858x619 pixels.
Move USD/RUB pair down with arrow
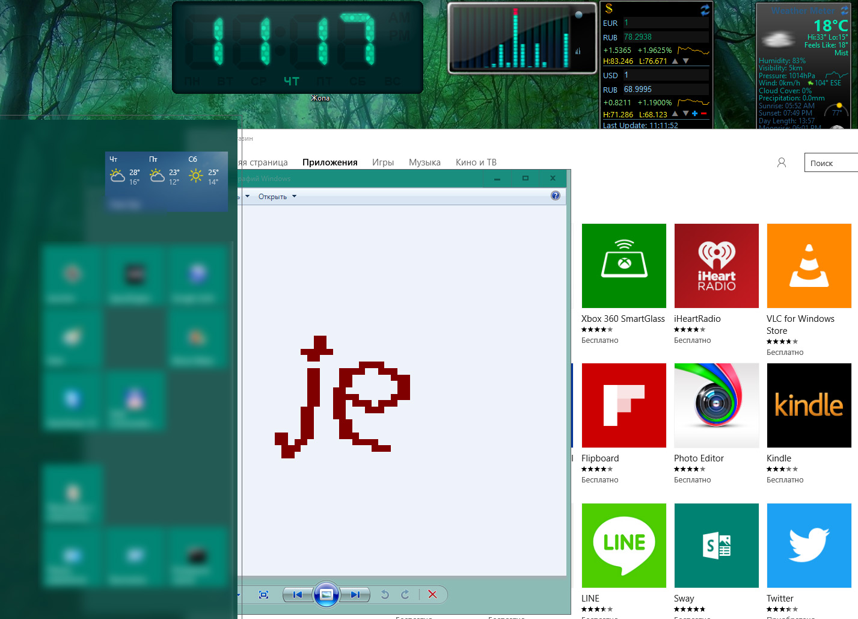[685, 114]
